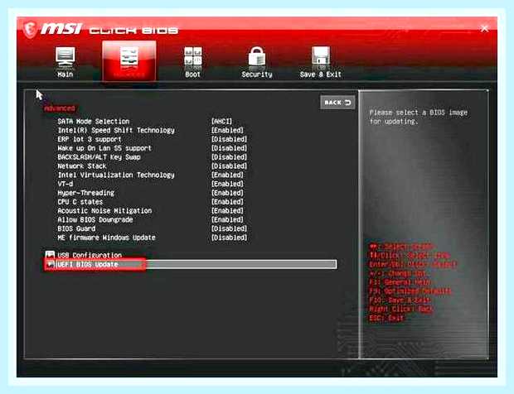The image size is (514, 394).
Task: Close the Click BIOS window
Action: [484, 28]
